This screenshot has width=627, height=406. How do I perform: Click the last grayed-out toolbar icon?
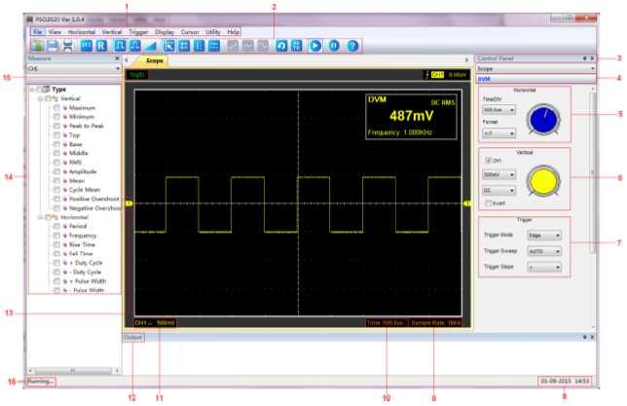click(x=263, y=46)
